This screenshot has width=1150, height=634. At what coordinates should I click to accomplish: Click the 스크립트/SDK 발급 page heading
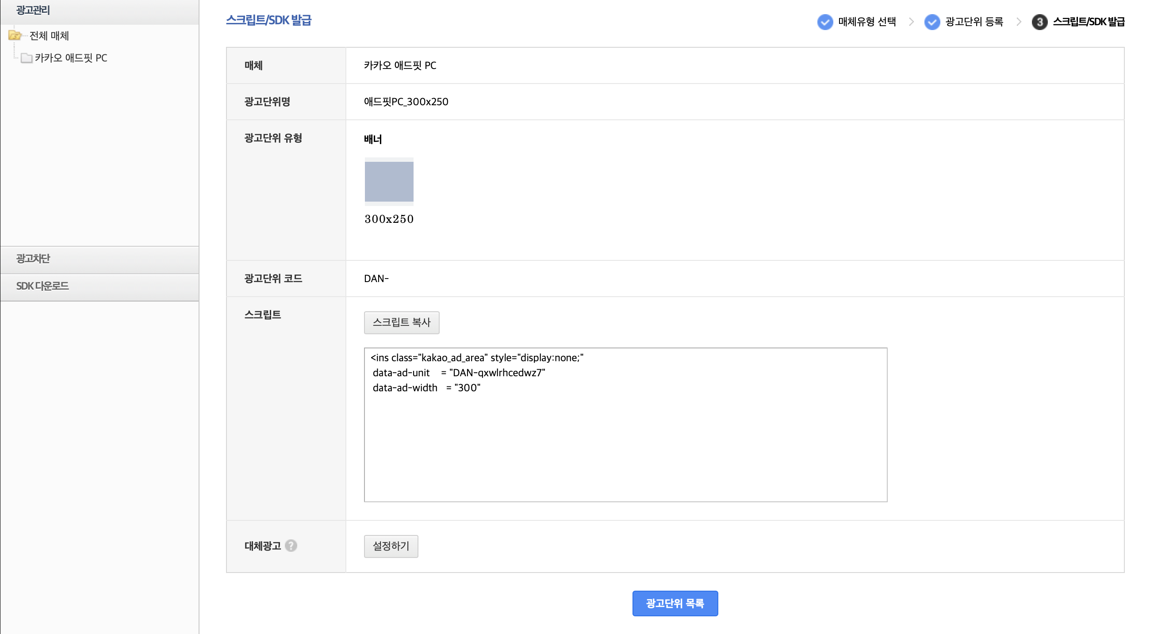click(x=268, y=20)
